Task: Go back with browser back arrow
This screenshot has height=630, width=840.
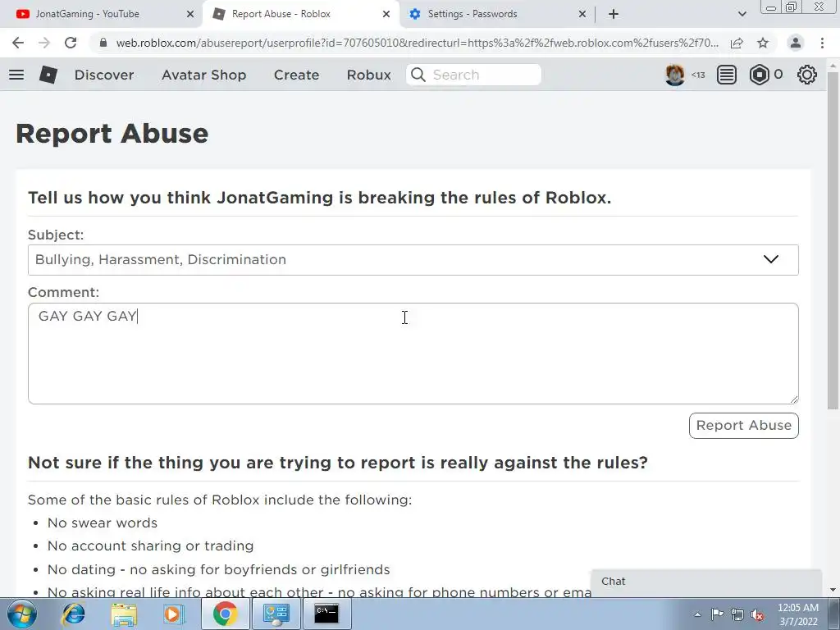Action: [18, 43]
